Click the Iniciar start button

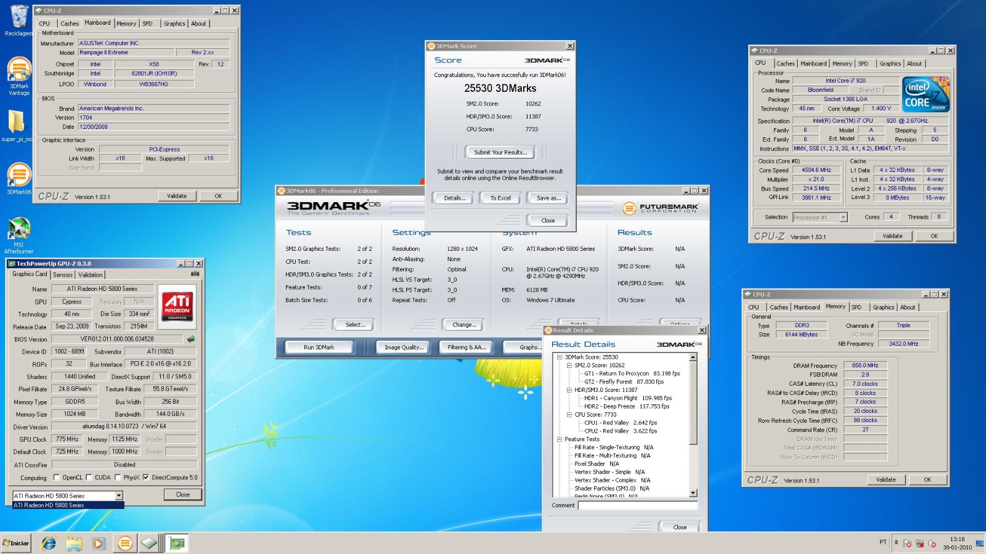(x=16, y=543)
